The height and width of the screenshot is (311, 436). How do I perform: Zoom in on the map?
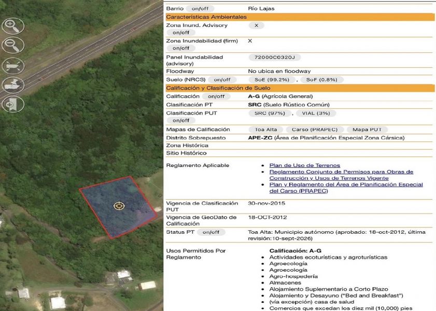[13, 26]
